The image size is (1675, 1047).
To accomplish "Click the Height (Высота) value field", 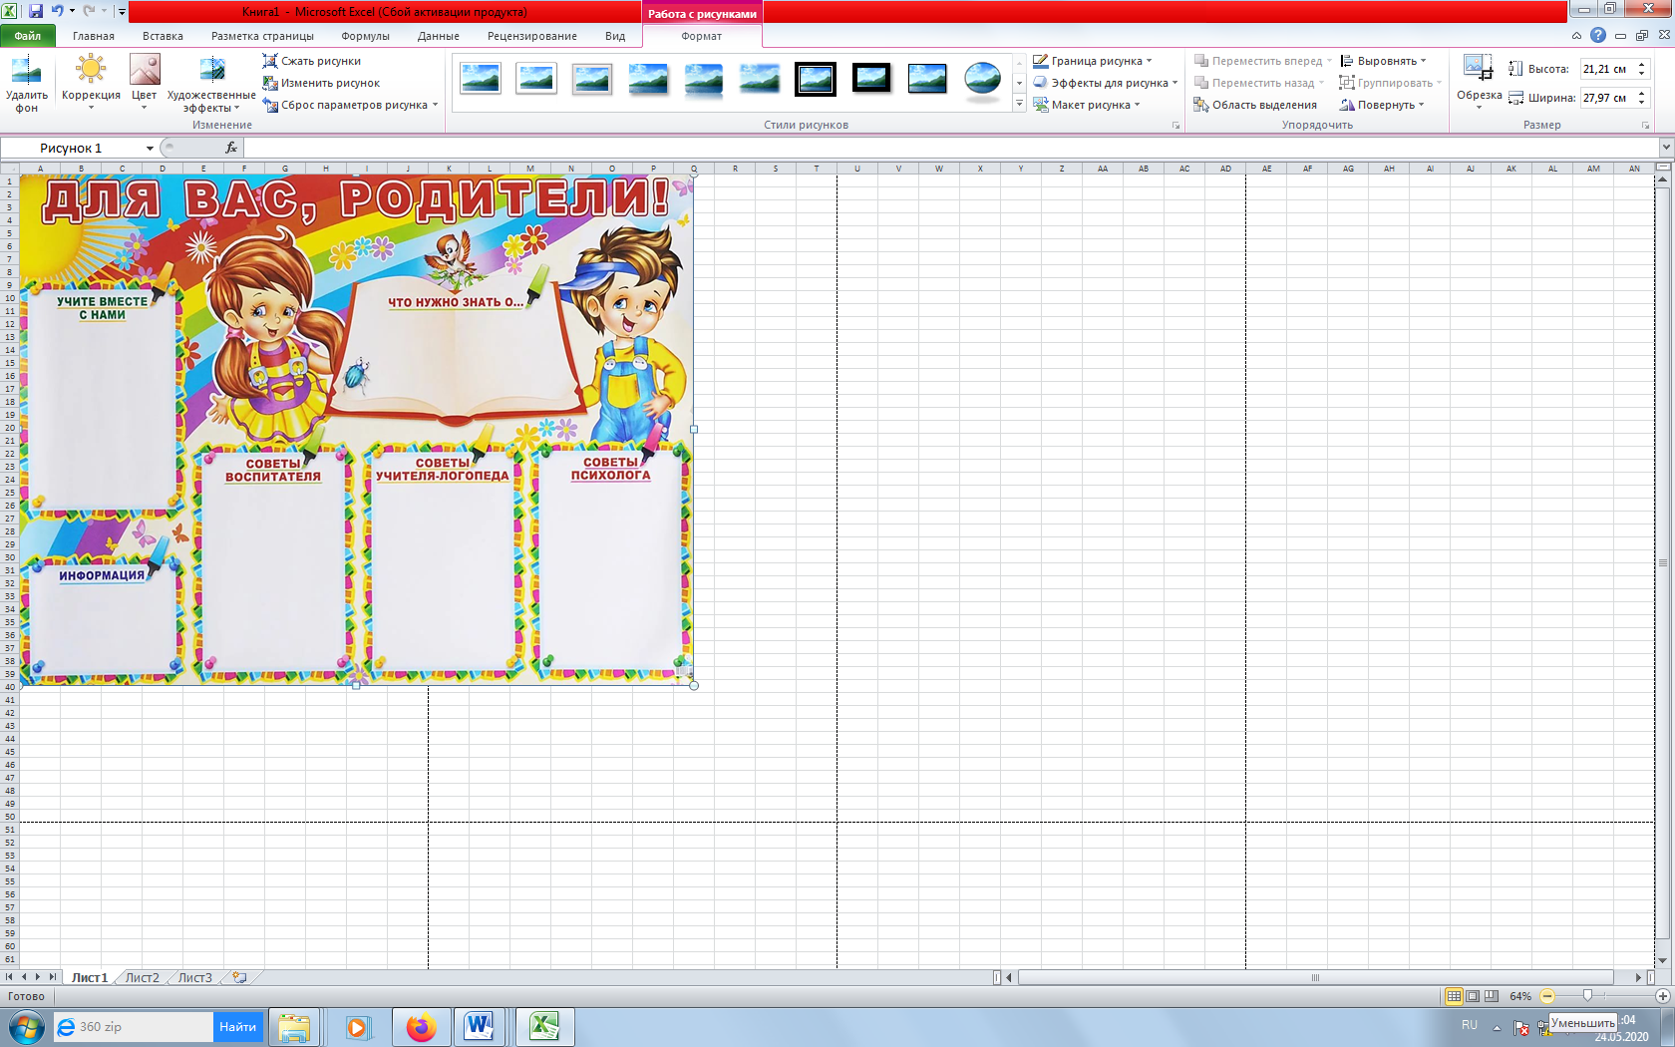I will (x=1607, y=69).
